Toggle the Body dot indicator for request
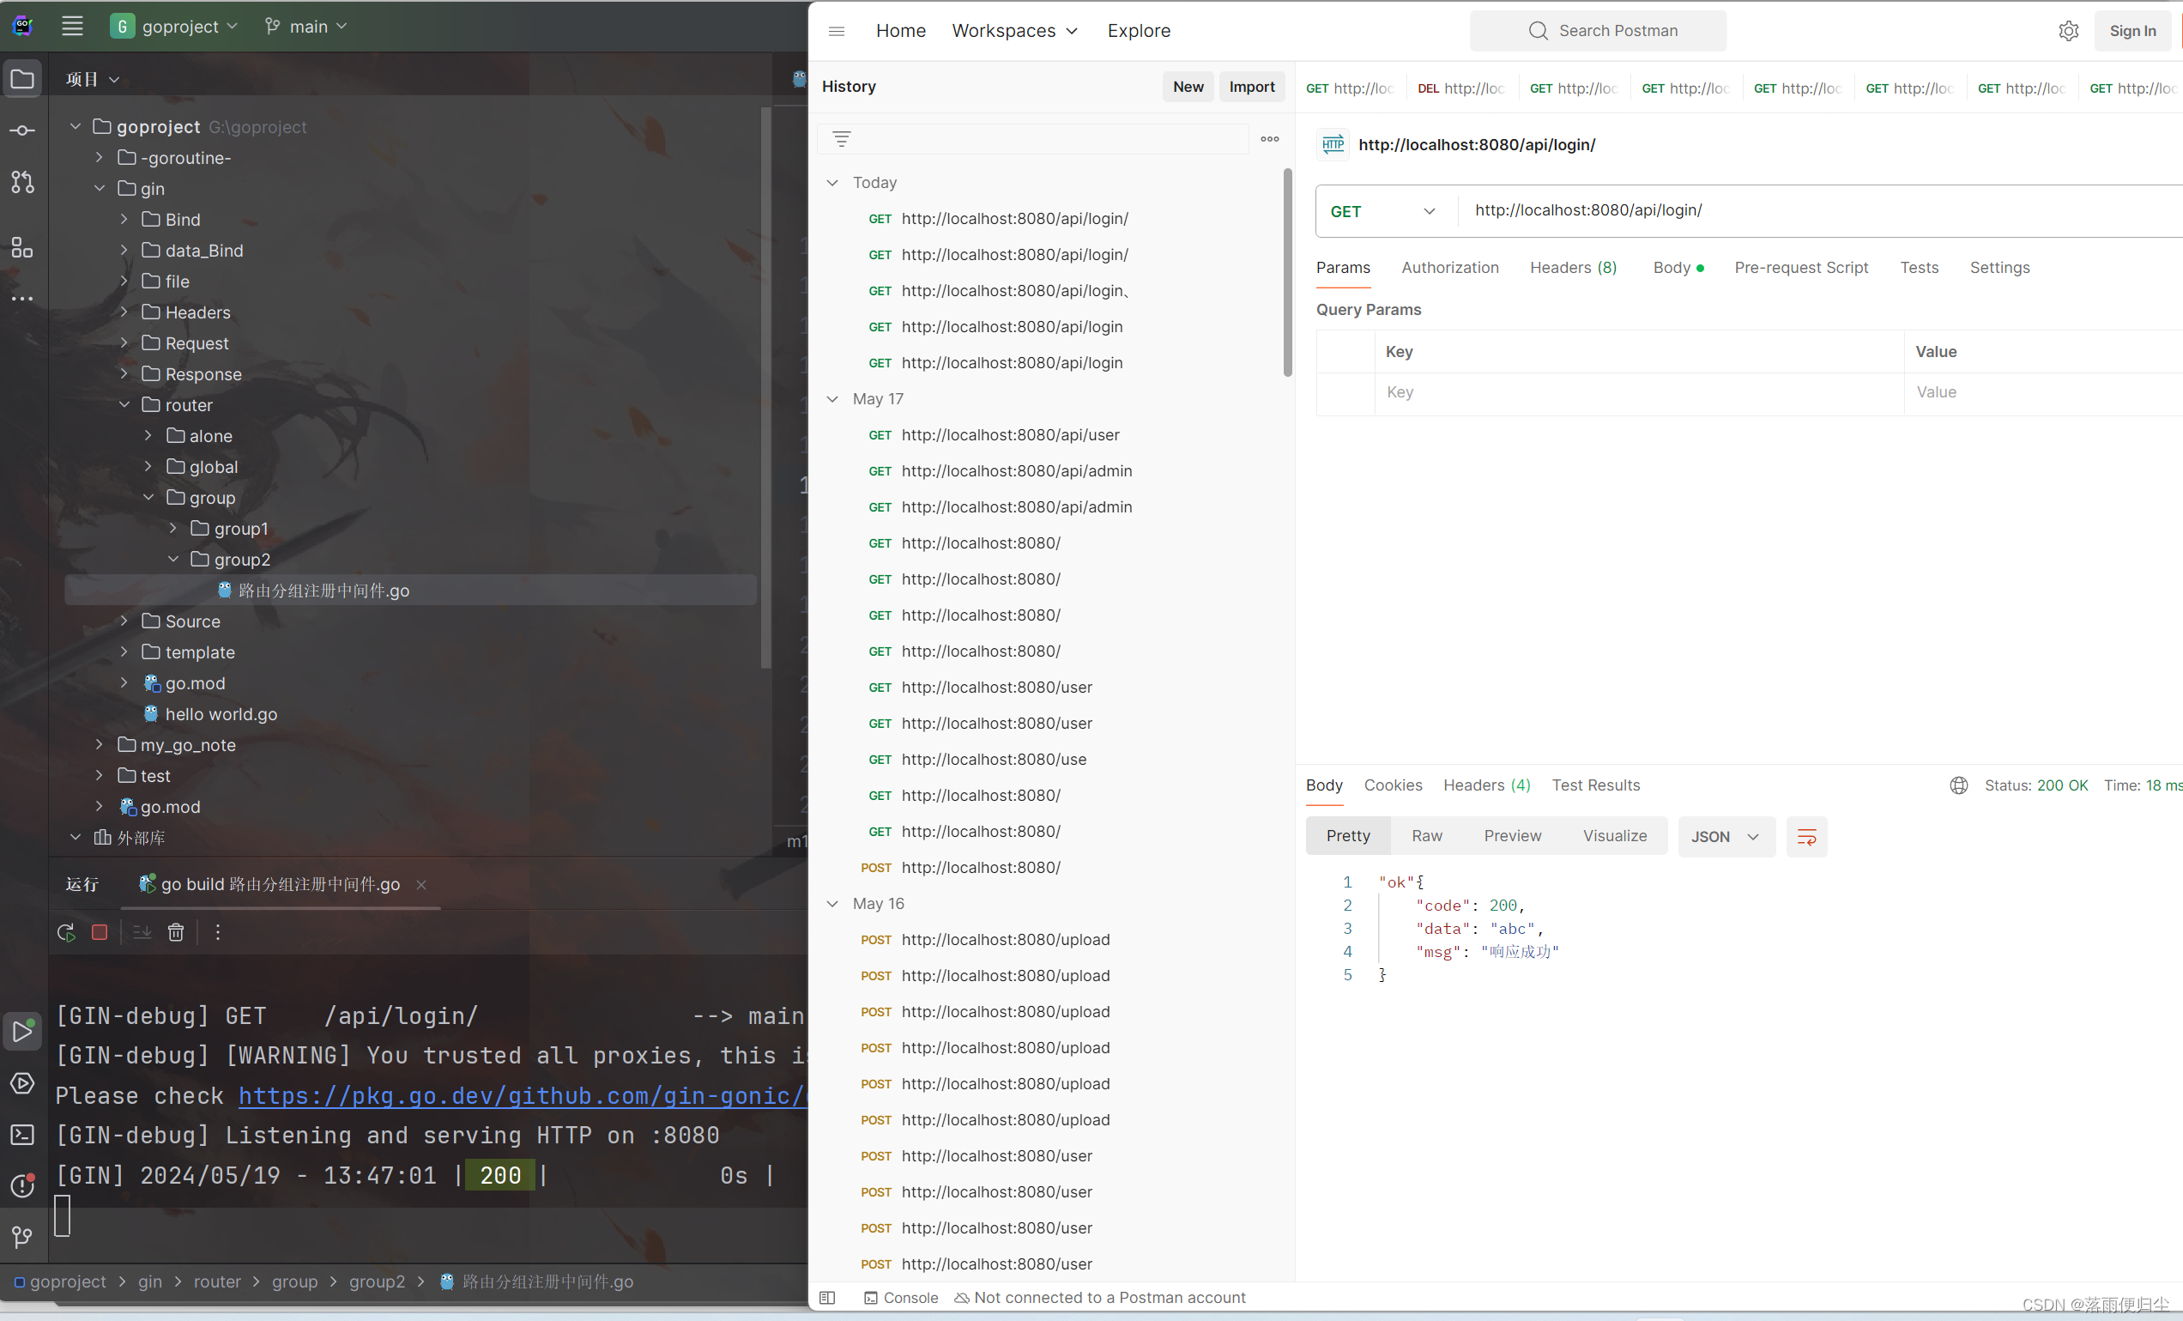The width and height of the screenshot is (2183, 1321). click(x=1702, y=269)
